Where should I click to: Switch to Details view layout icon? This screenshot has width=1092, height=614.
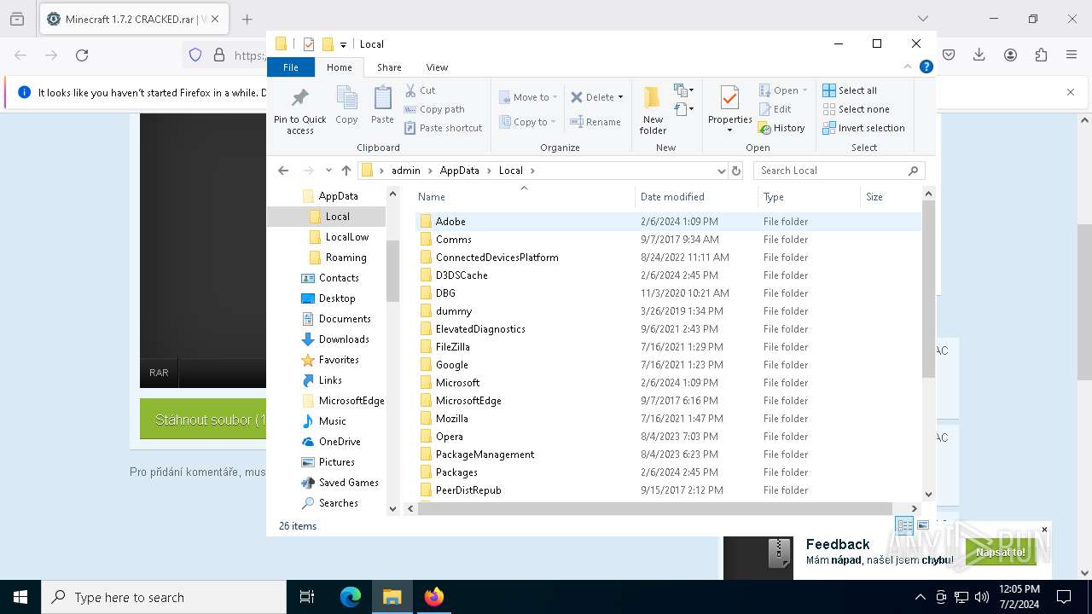coord(904,525)
